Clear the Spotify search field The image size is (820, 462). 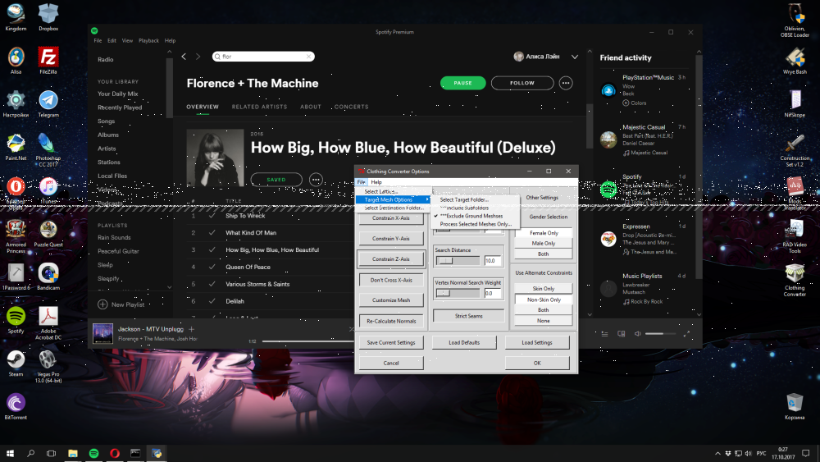click(308, 57)
